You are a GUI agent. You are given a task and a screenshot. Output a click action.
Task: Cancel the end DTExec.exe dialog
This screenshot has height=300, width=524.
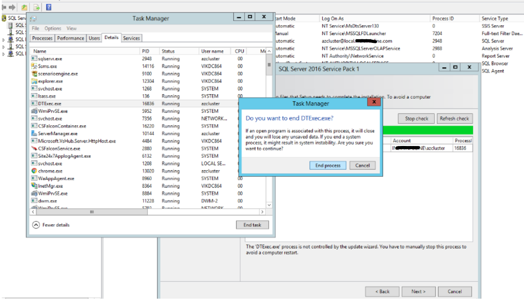362,166
